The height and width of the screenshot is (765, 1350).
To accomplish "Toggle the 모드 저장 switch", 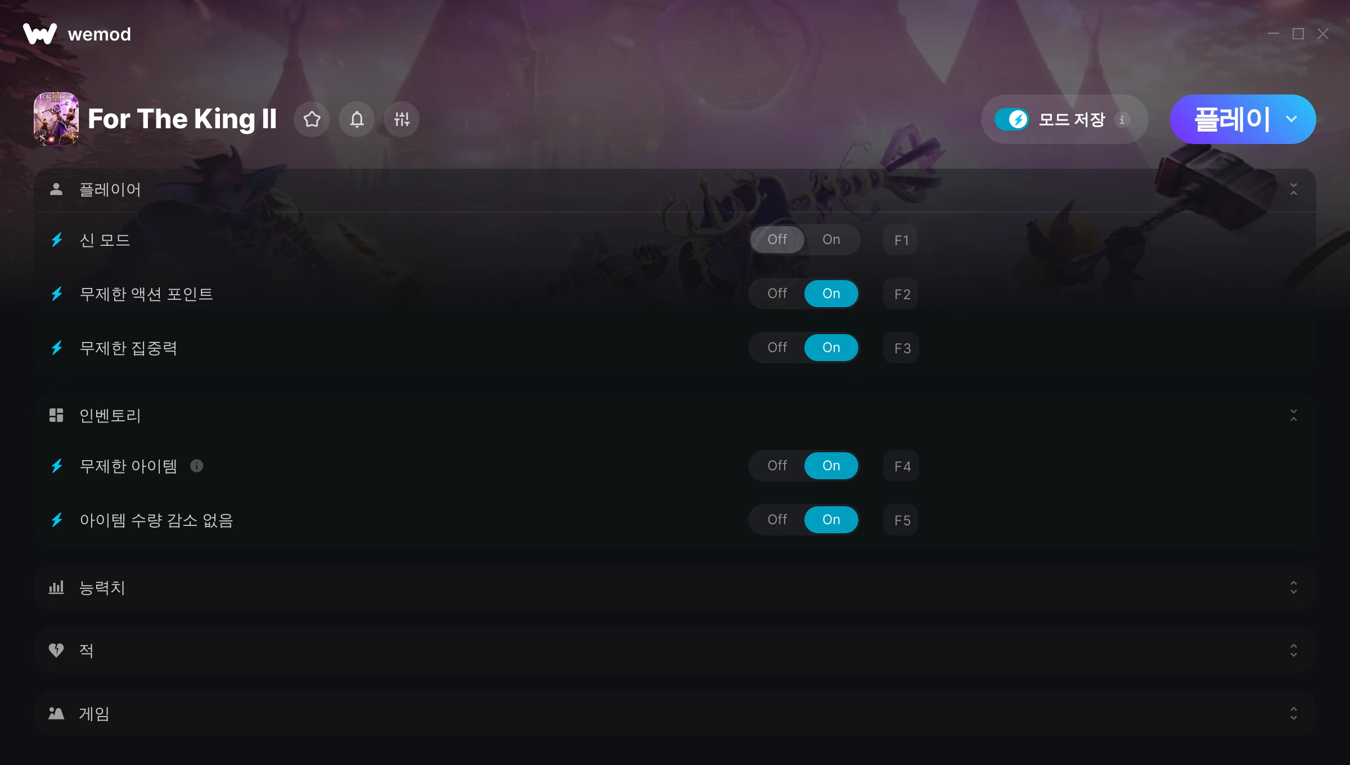I will click(1012, 119).
